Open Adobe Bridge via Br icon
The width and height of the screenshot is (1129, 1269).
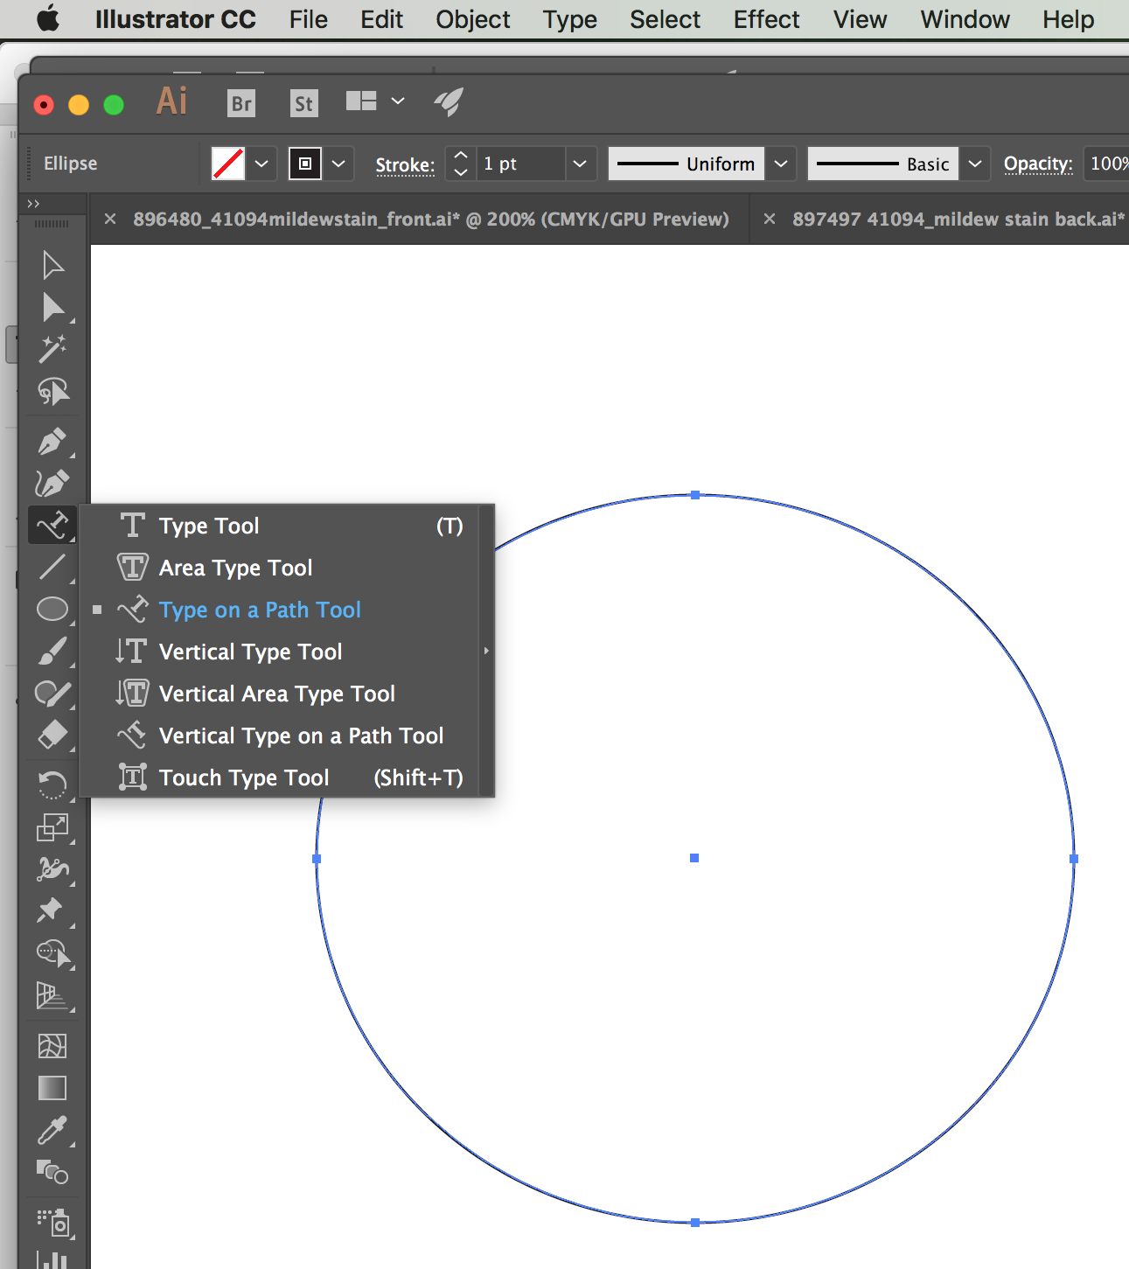(241, 104)
